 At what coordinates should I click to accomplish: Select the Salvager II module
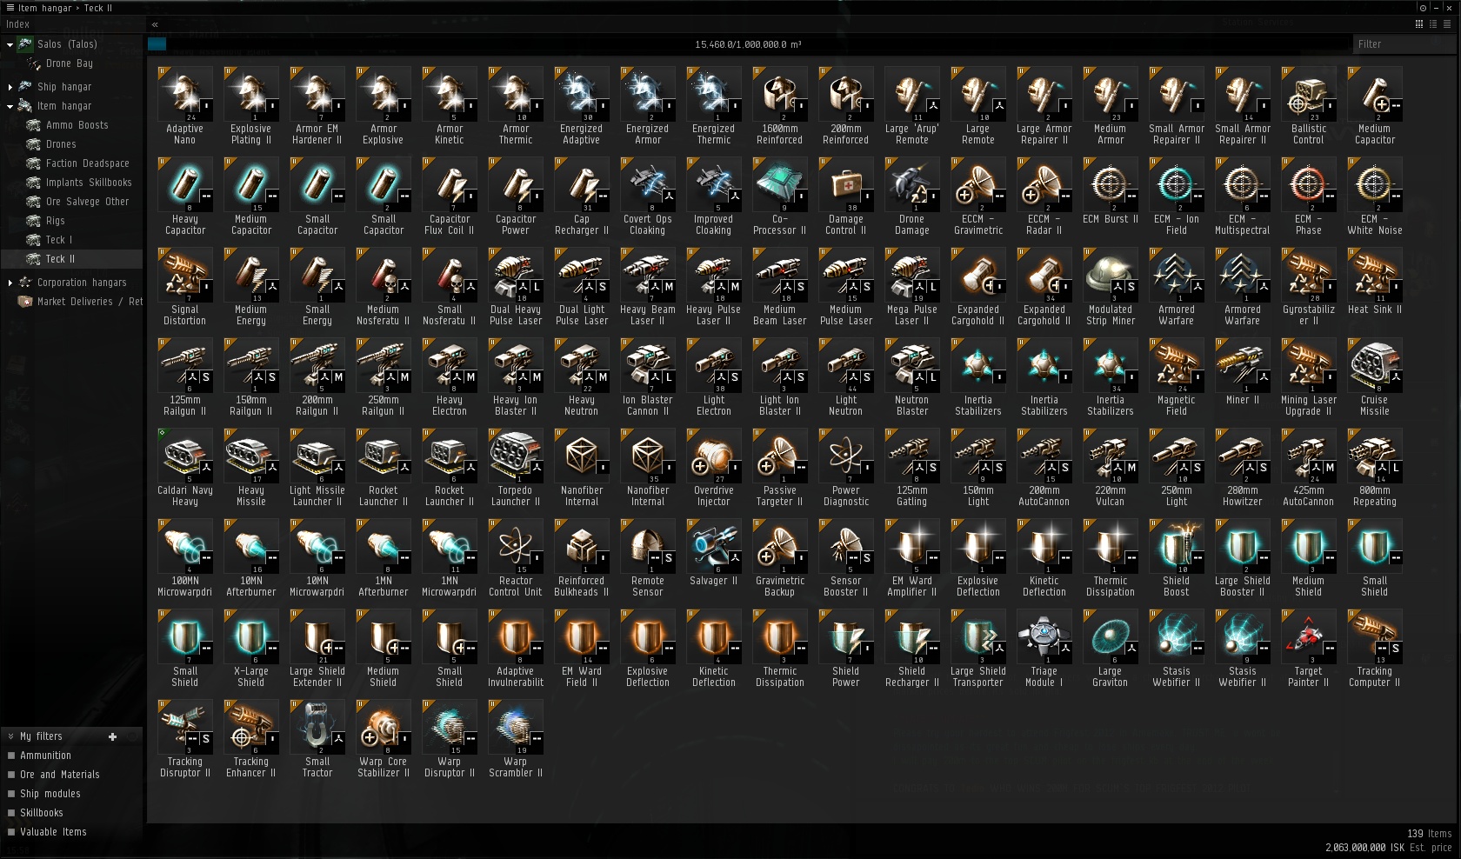click(x=714, y=547)
